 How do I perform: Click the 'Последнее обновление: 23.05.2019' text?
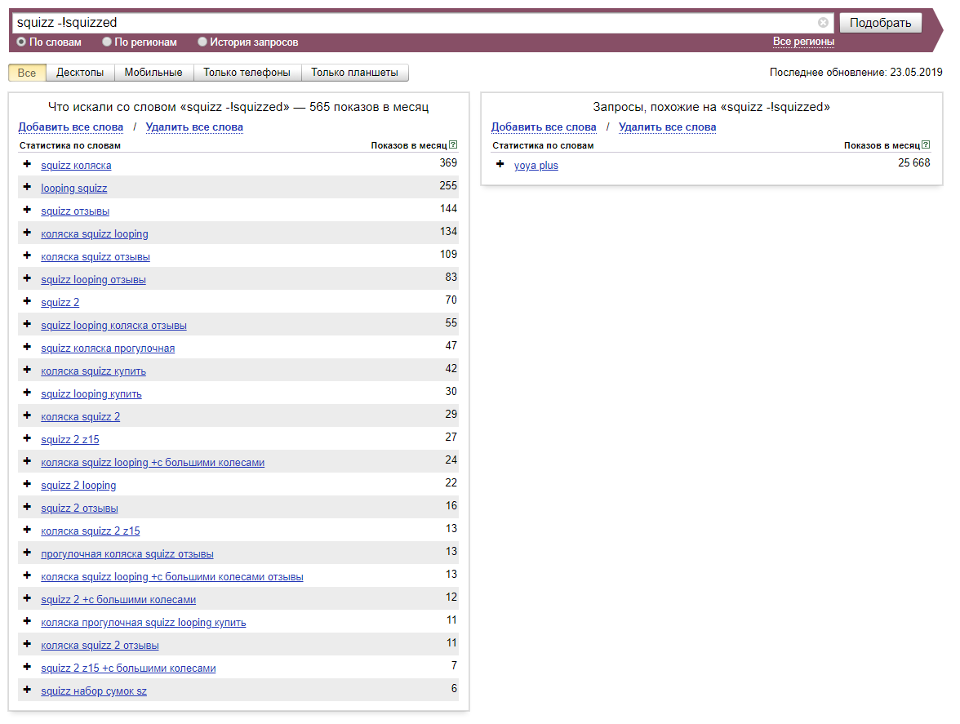point(856,72)
